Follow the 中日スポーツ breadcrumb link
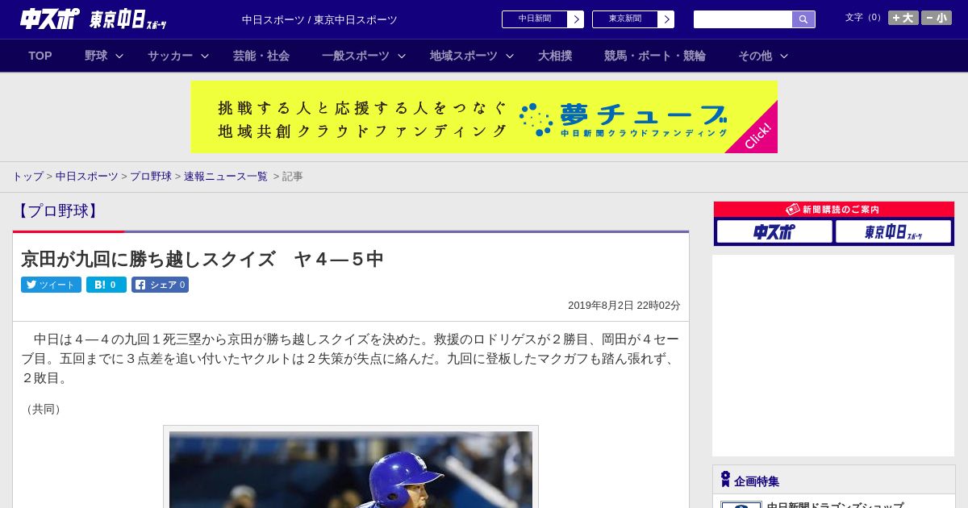This screenshot has width=968, height=508. pos(87,176)
